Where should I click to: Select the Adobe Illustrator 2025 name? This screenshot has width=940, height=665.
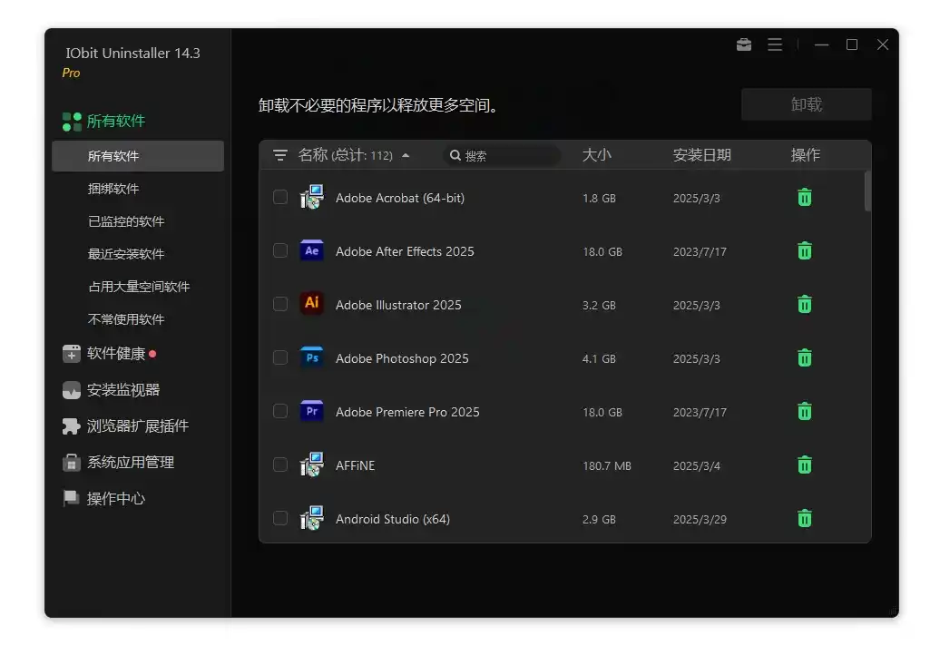pyautogui.click(x=398, y=305)
